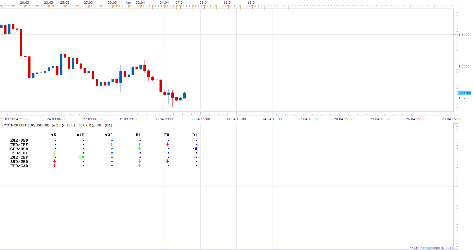Click the USD/JPY pair label
The width and height of the screenshot is (474, 250).
19,145
